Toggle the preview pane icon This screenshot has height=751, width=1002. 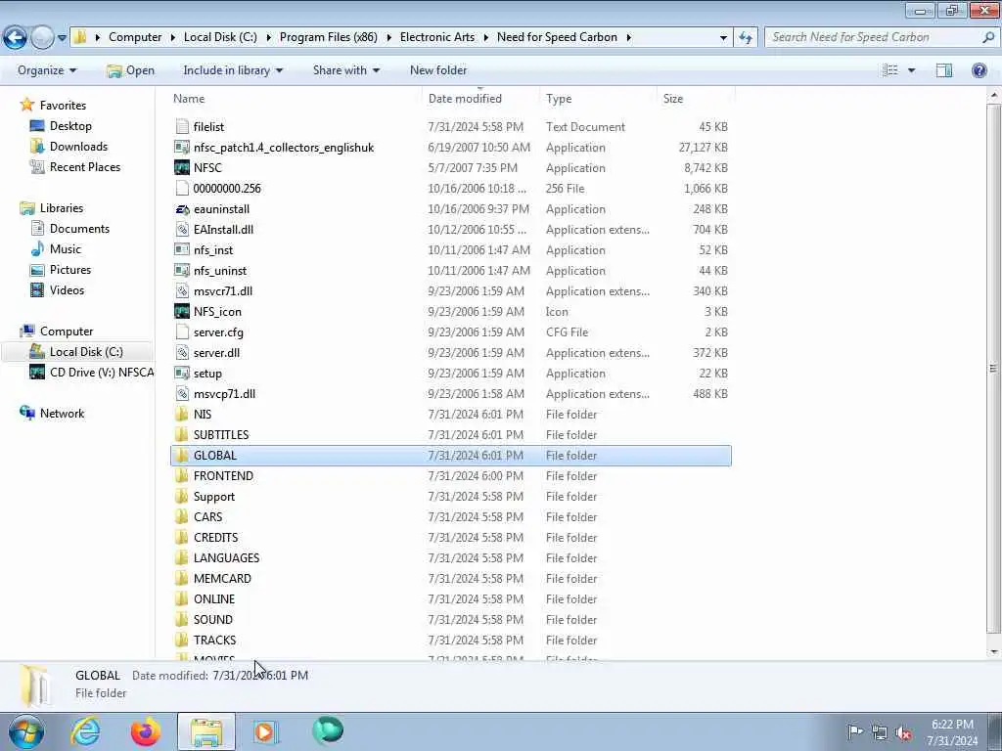(944, 70)
